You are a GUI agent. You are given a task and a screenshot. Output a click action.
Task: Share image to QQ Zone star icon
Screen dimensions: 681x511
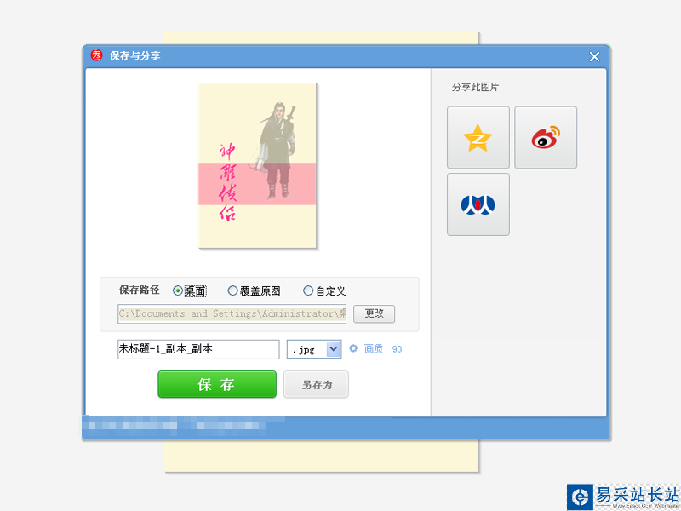coord(478,138)
